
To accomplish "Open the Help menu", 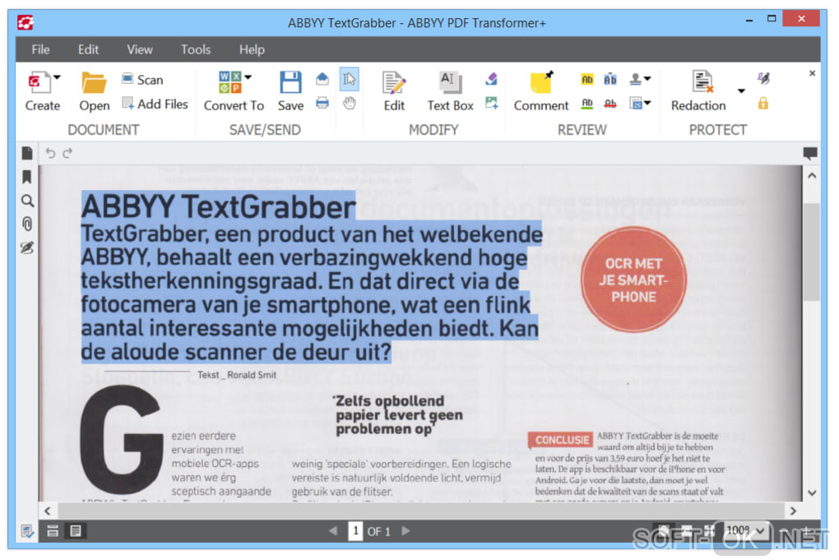I will pos(252,49).
